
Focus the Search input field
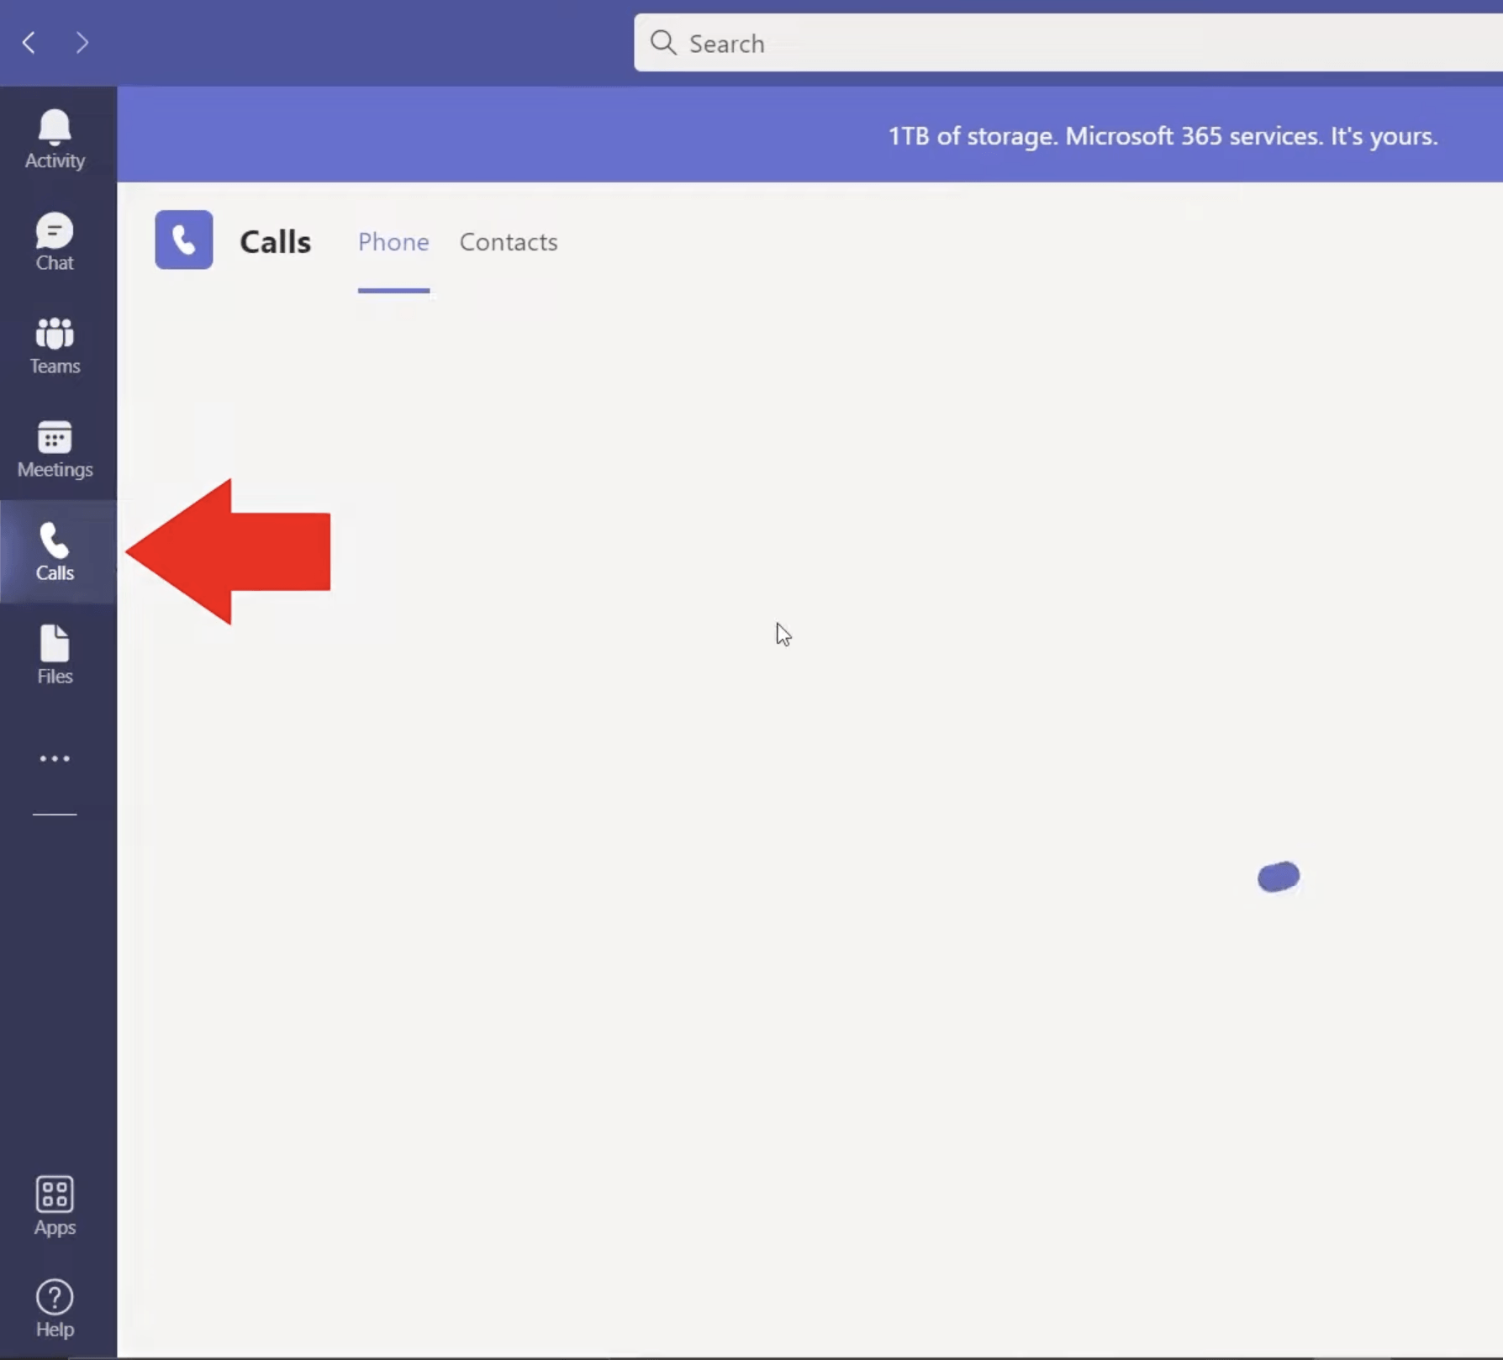(1068, 43)
